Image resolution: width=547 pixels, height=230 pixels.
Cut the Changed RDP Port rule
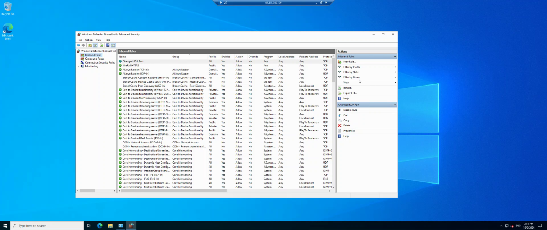click(345, 115)
